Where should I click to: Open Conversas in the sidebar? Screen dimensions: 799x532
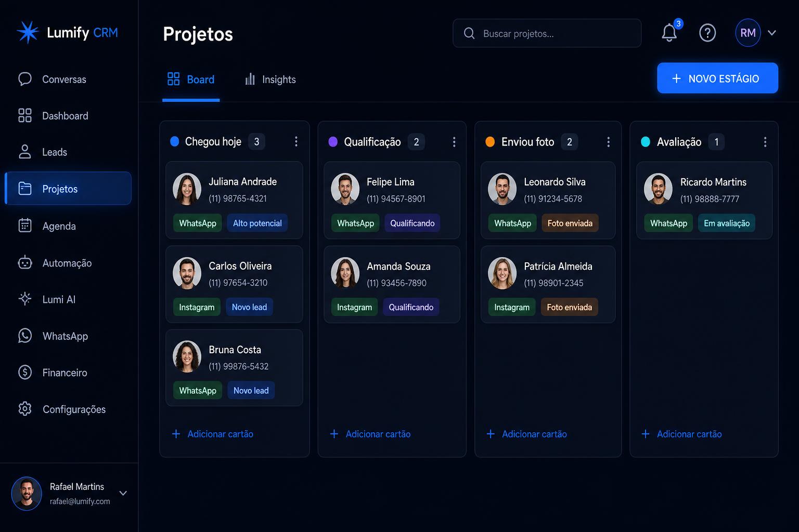(x=68, y=79)
